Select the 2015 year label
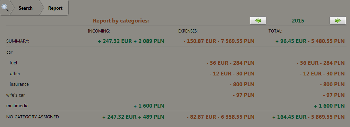The image size is (350, 127). [298, 20]
